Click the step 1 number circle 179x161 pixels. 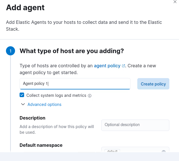coord(10,51)
